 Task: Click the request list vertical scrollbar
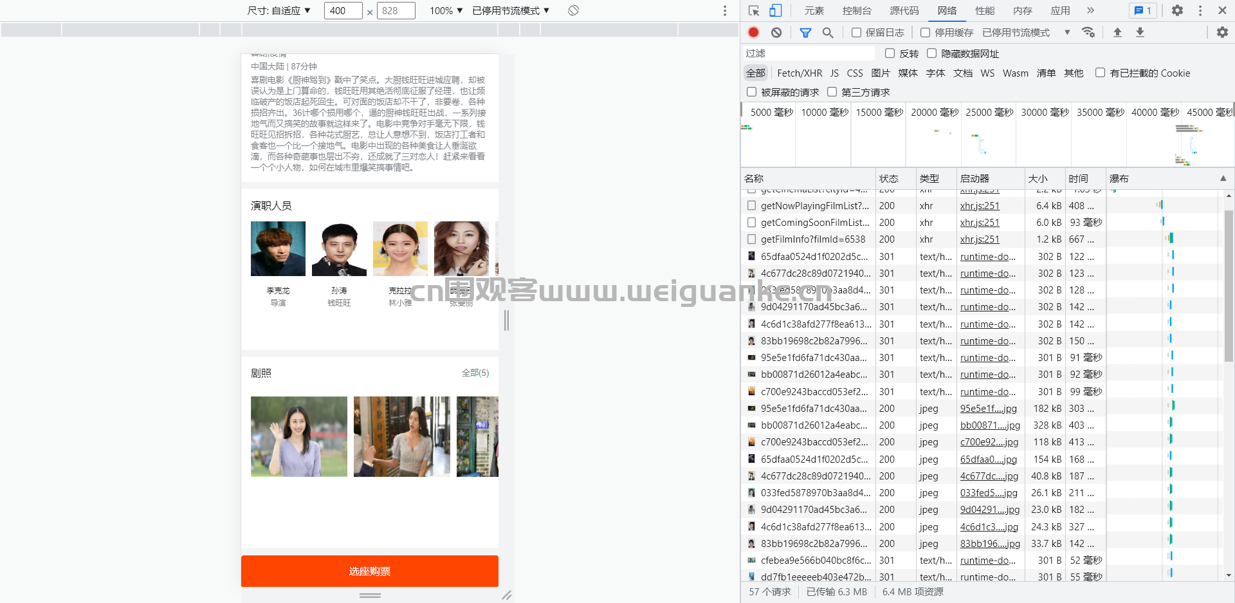(x=1229, y=285)
